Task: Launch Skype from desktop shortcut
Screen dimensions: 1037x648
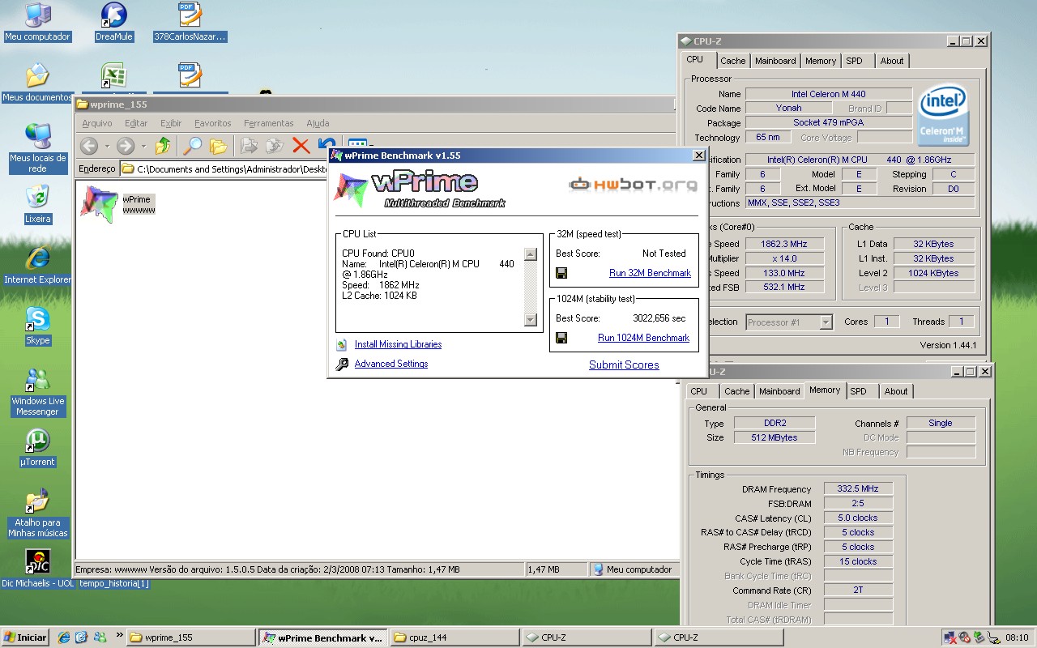Action: click(x=37, y=326)
